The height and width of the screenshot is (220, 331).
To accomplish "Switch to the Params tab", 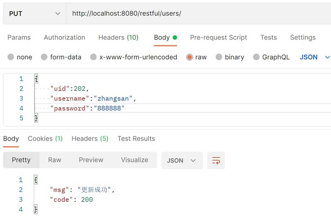I will (19, 37).
